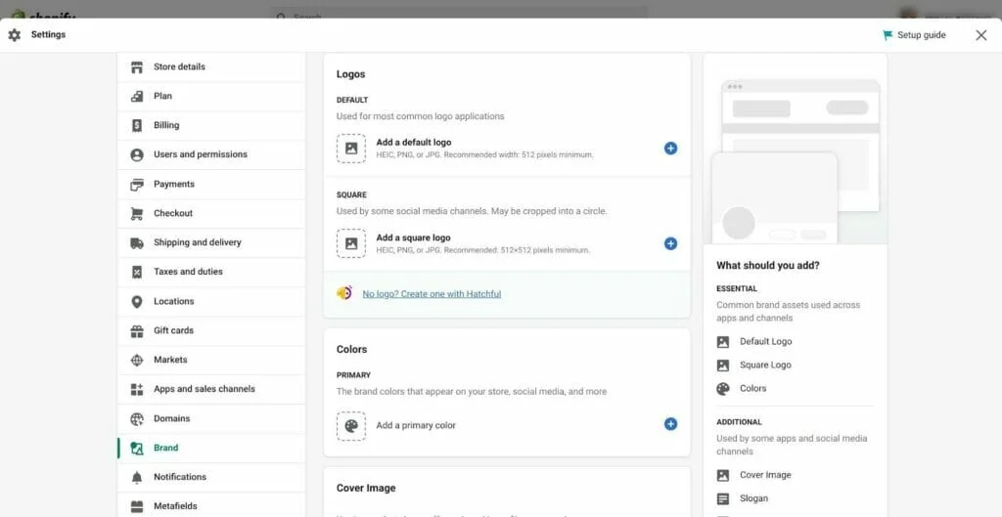This screenshot has height=517, width=1002.
Task: Go to Billing settings
Action: (x=211, y=126)
